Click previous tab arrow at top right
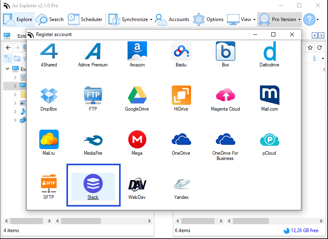The width and height of the screenshot is (328, 239). pyautogui.click(x=315, y=35)
